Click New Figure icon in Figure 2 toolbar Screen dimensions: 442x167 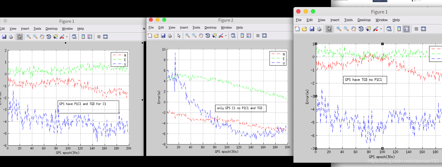coord(150,36)
